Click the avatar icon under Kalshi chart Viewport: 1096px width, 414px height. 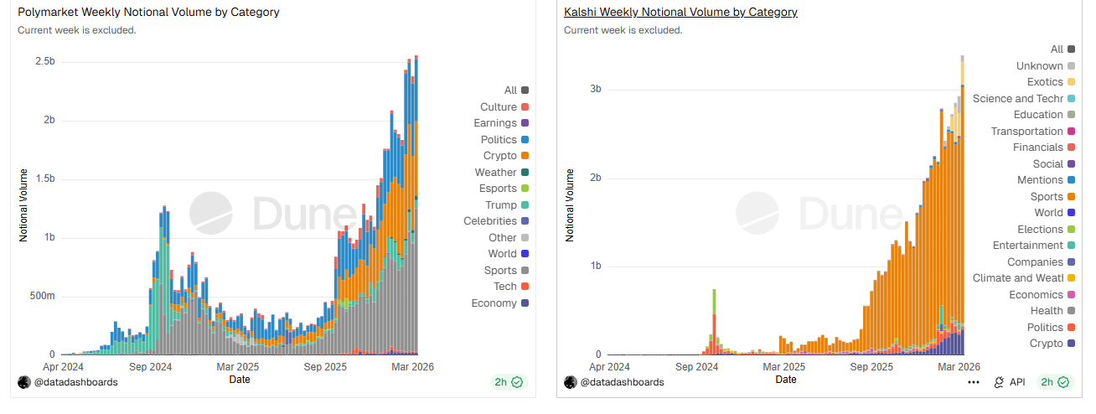[x=571, y=382]
